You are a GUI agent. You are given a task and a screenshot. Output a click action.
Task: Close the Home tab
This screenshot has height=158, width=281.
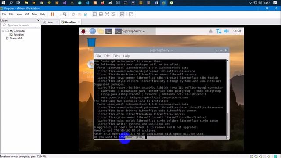(x=57, y=22)
